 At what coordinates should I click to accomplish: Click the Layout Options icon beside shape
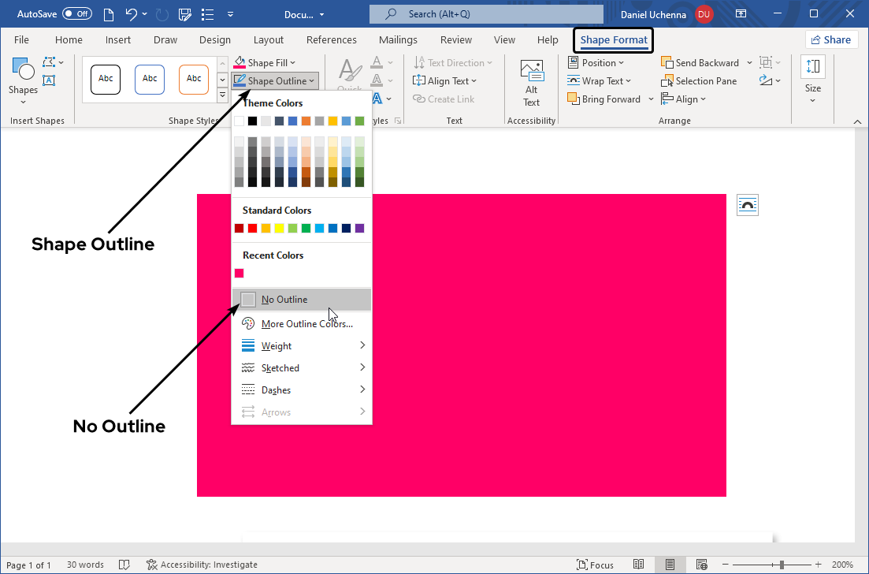747,205
